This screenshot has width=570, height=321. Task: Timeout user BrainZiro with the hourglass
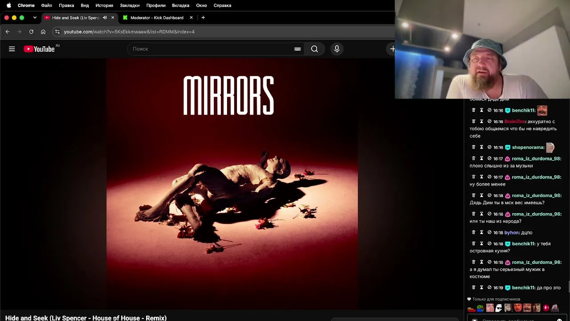481,121
